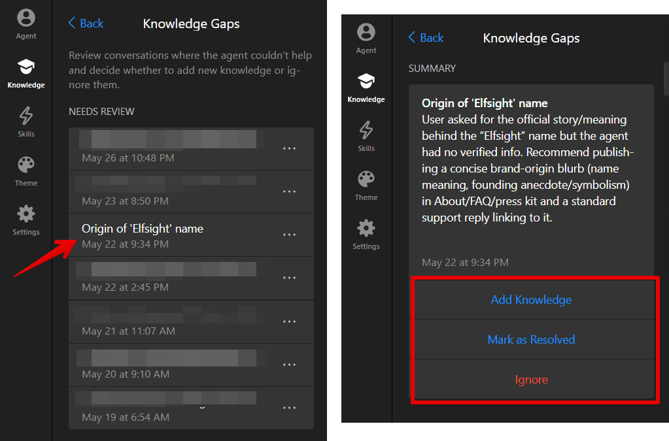Open more options for May 26 at 10:48 PM item
Image resolution: width=669 pixels, height=441 pixels.
[x=289, y=148]
